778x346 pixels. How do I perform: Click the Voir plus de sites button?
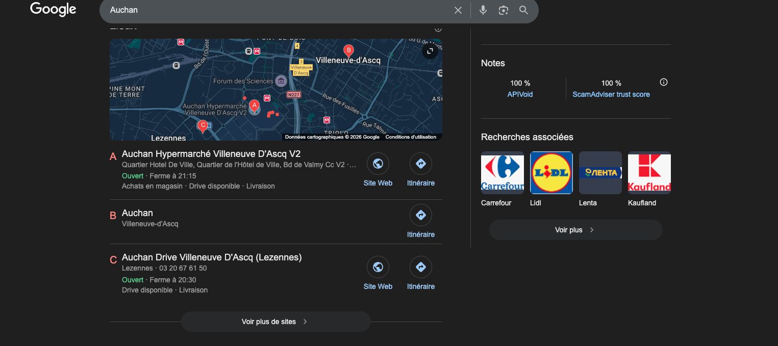[275, 322]
